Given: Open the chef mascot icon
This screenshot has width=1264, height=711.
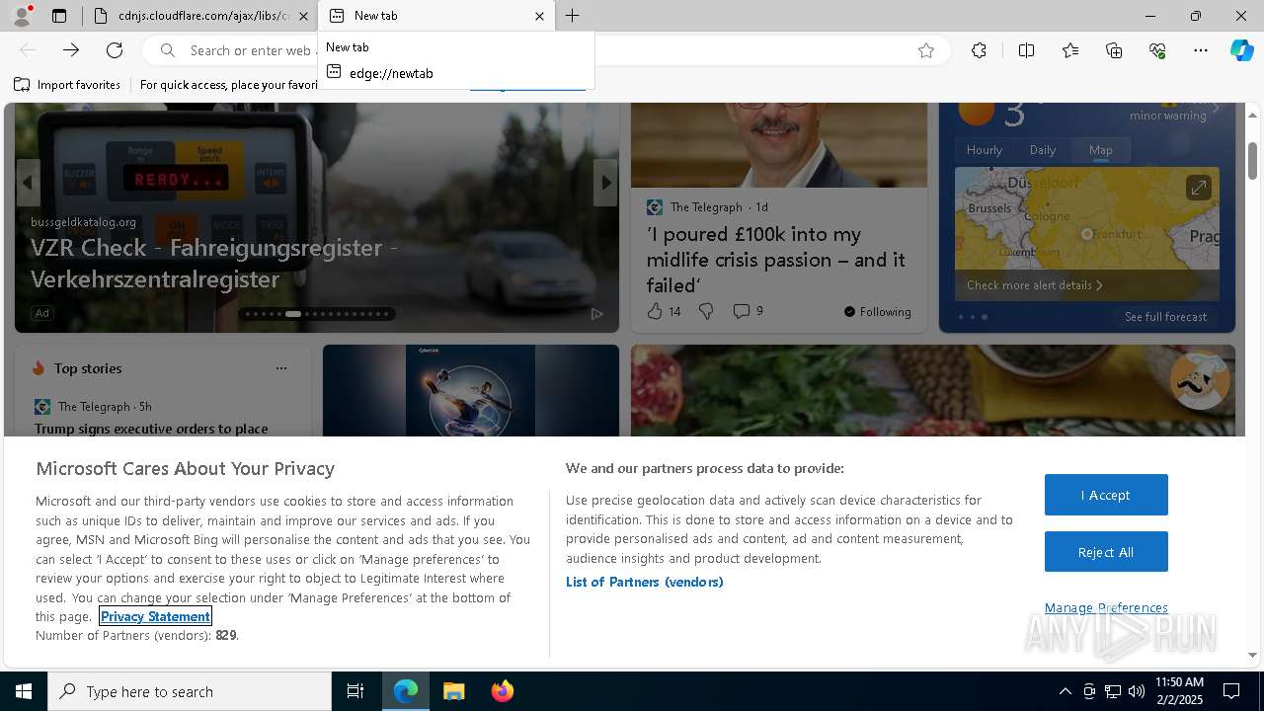Looking at the screenshot, I should pyautogui.click(x=1200, y=380).
